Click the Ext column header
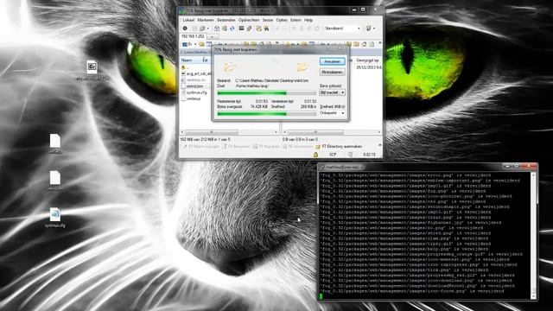The height and width of the screenshot is (311, 553). click(207, 60)
